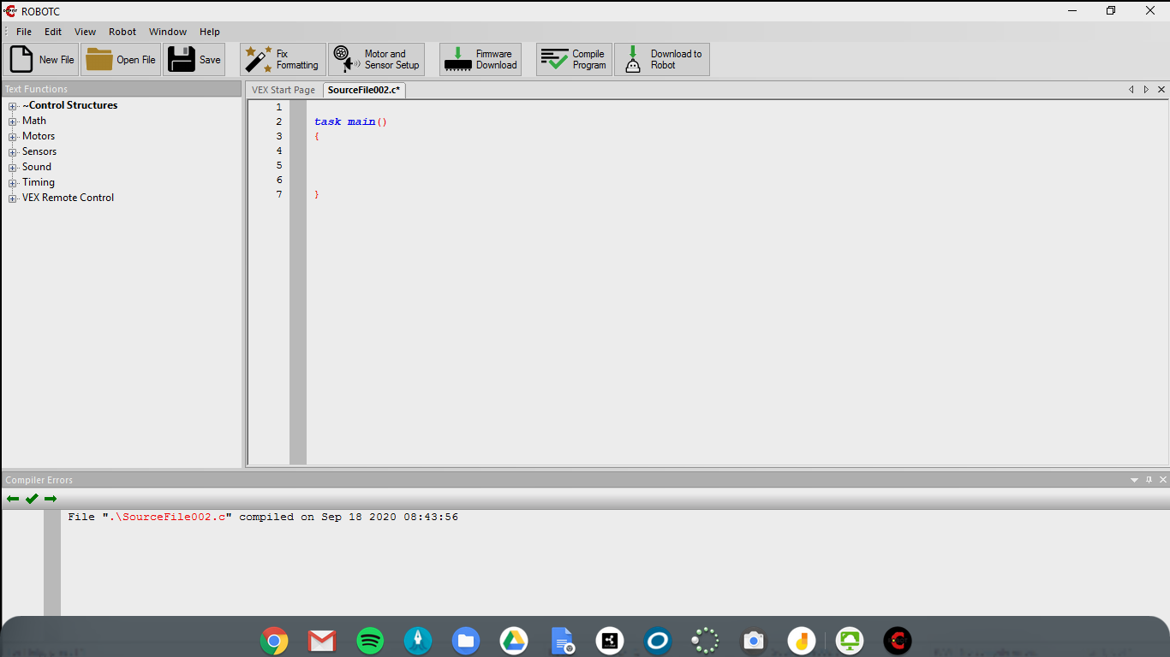Select the Sound tree label
The width and height of the screenshot is (1170, 657).
37,167
